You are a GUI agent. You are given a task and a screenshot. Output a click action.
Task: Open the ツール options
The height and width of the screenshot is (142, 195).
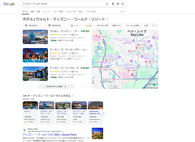[x=122, y=12]
